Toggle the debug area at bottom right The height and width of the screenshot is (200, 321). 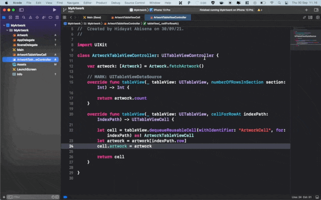pos(317,197)
